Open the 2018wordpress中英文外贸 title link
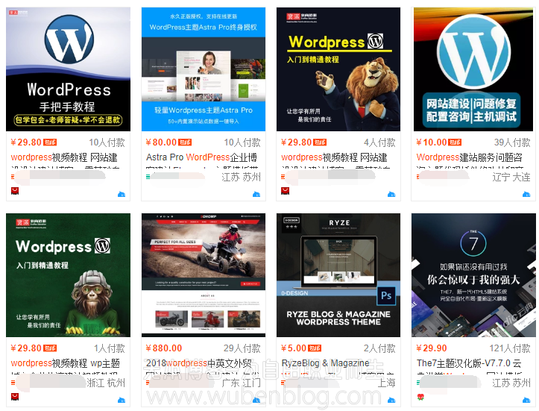539x411 pixels. tap(199, 363)
